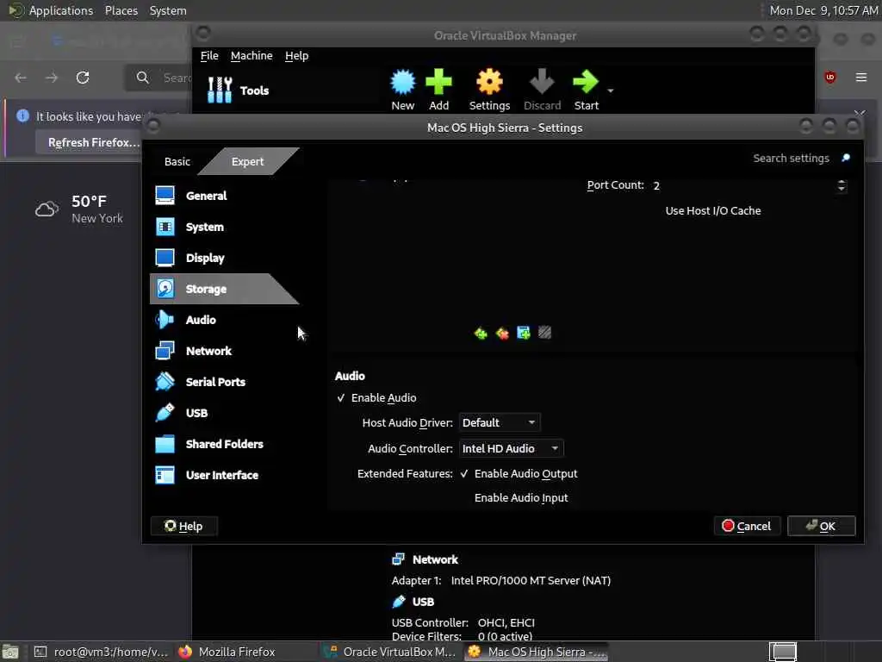The height and width of the screenshot is (662, 882).
Task: Click the Port Count spinner arrows
Action: [842, 186]
